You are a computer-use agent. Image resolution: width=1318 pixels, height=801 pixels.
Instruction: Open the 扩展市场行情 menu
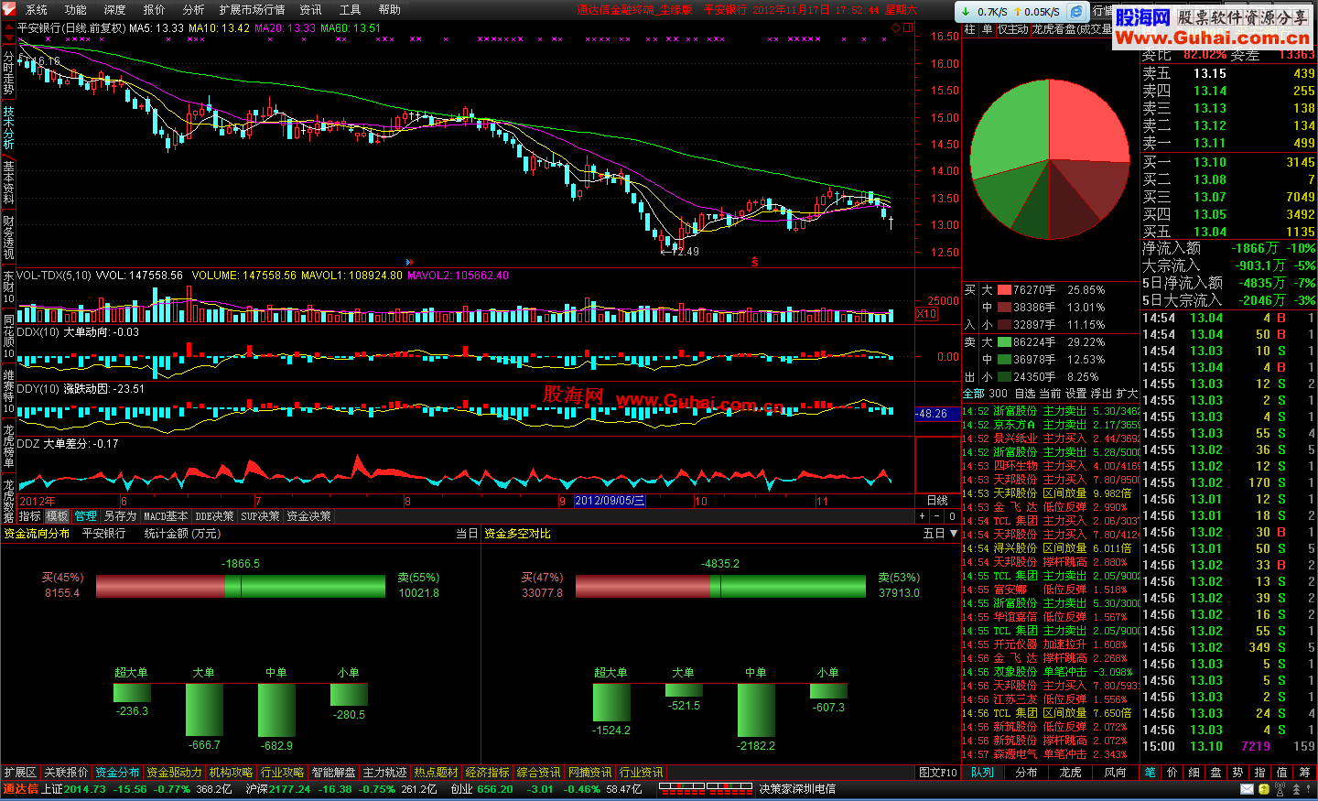point(252,10)
